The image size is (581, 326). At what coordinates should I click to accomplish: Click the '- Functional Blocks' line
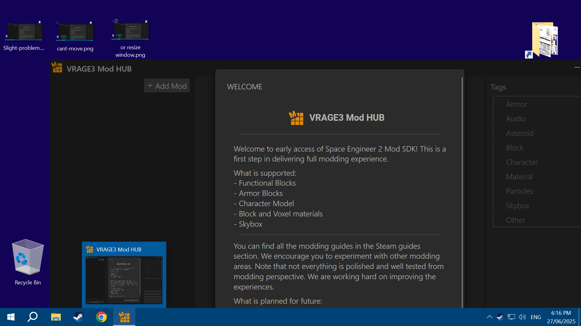pyautogui.click(x=265, y=183)
